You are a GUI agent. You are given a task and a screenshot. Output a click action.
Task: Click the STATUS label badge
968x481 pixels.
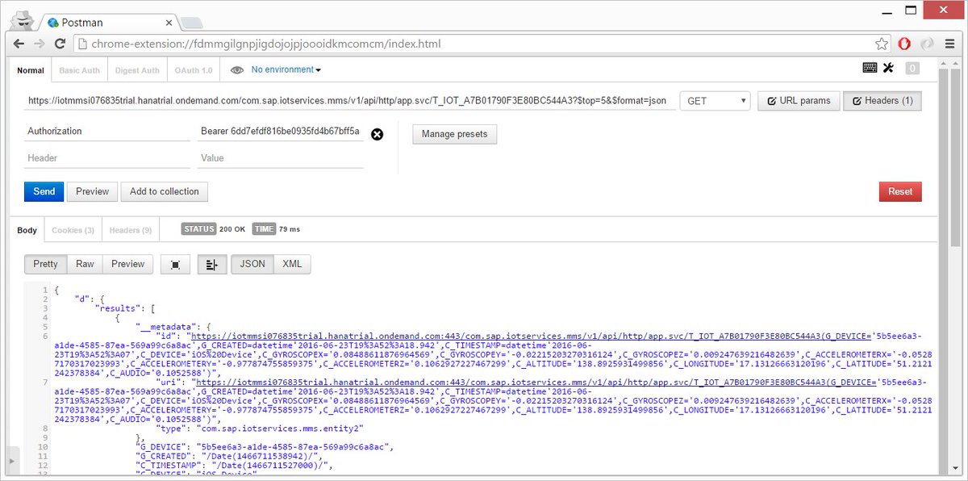(x=199, y=229)
